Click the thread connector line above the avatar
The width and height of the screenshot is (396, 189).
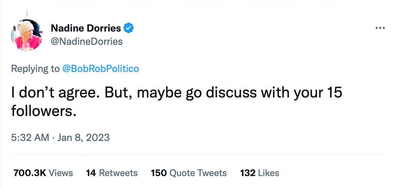[x=27, y=13]
